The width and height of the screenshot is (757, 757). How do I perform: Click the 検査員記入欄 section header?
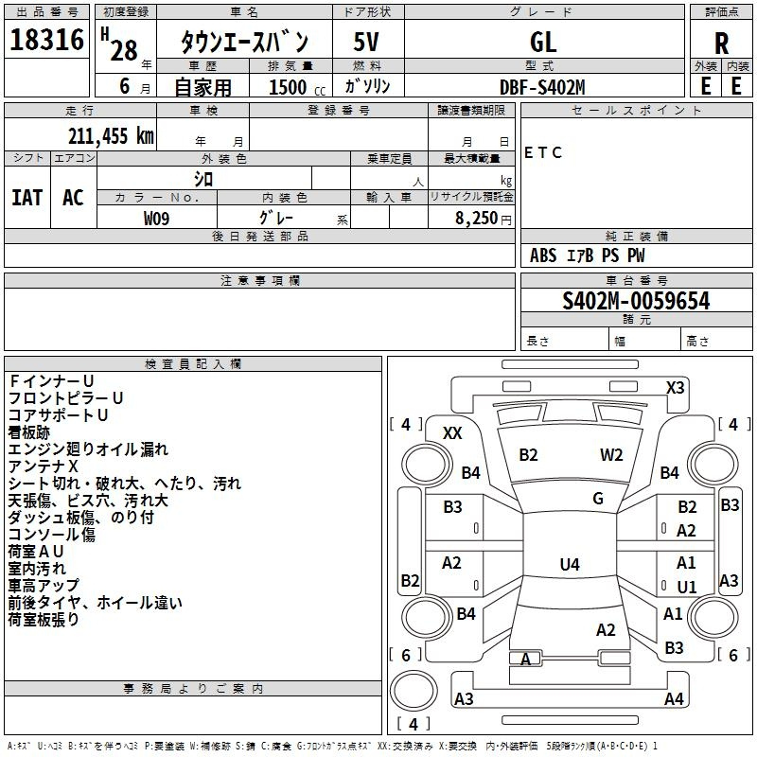(193, 364)
